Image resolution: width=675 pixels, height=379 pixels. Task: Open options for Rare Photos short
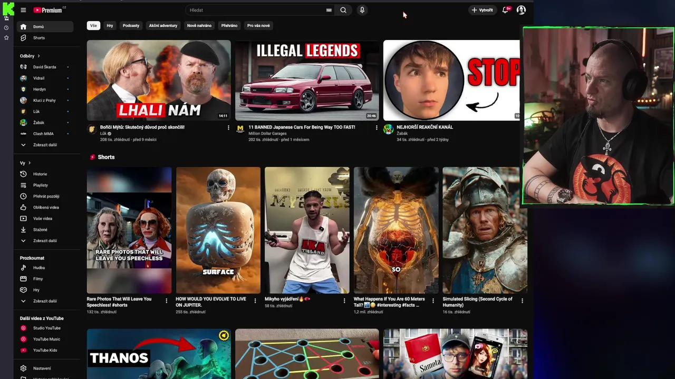pyautogui.click(x=167, y=301)
